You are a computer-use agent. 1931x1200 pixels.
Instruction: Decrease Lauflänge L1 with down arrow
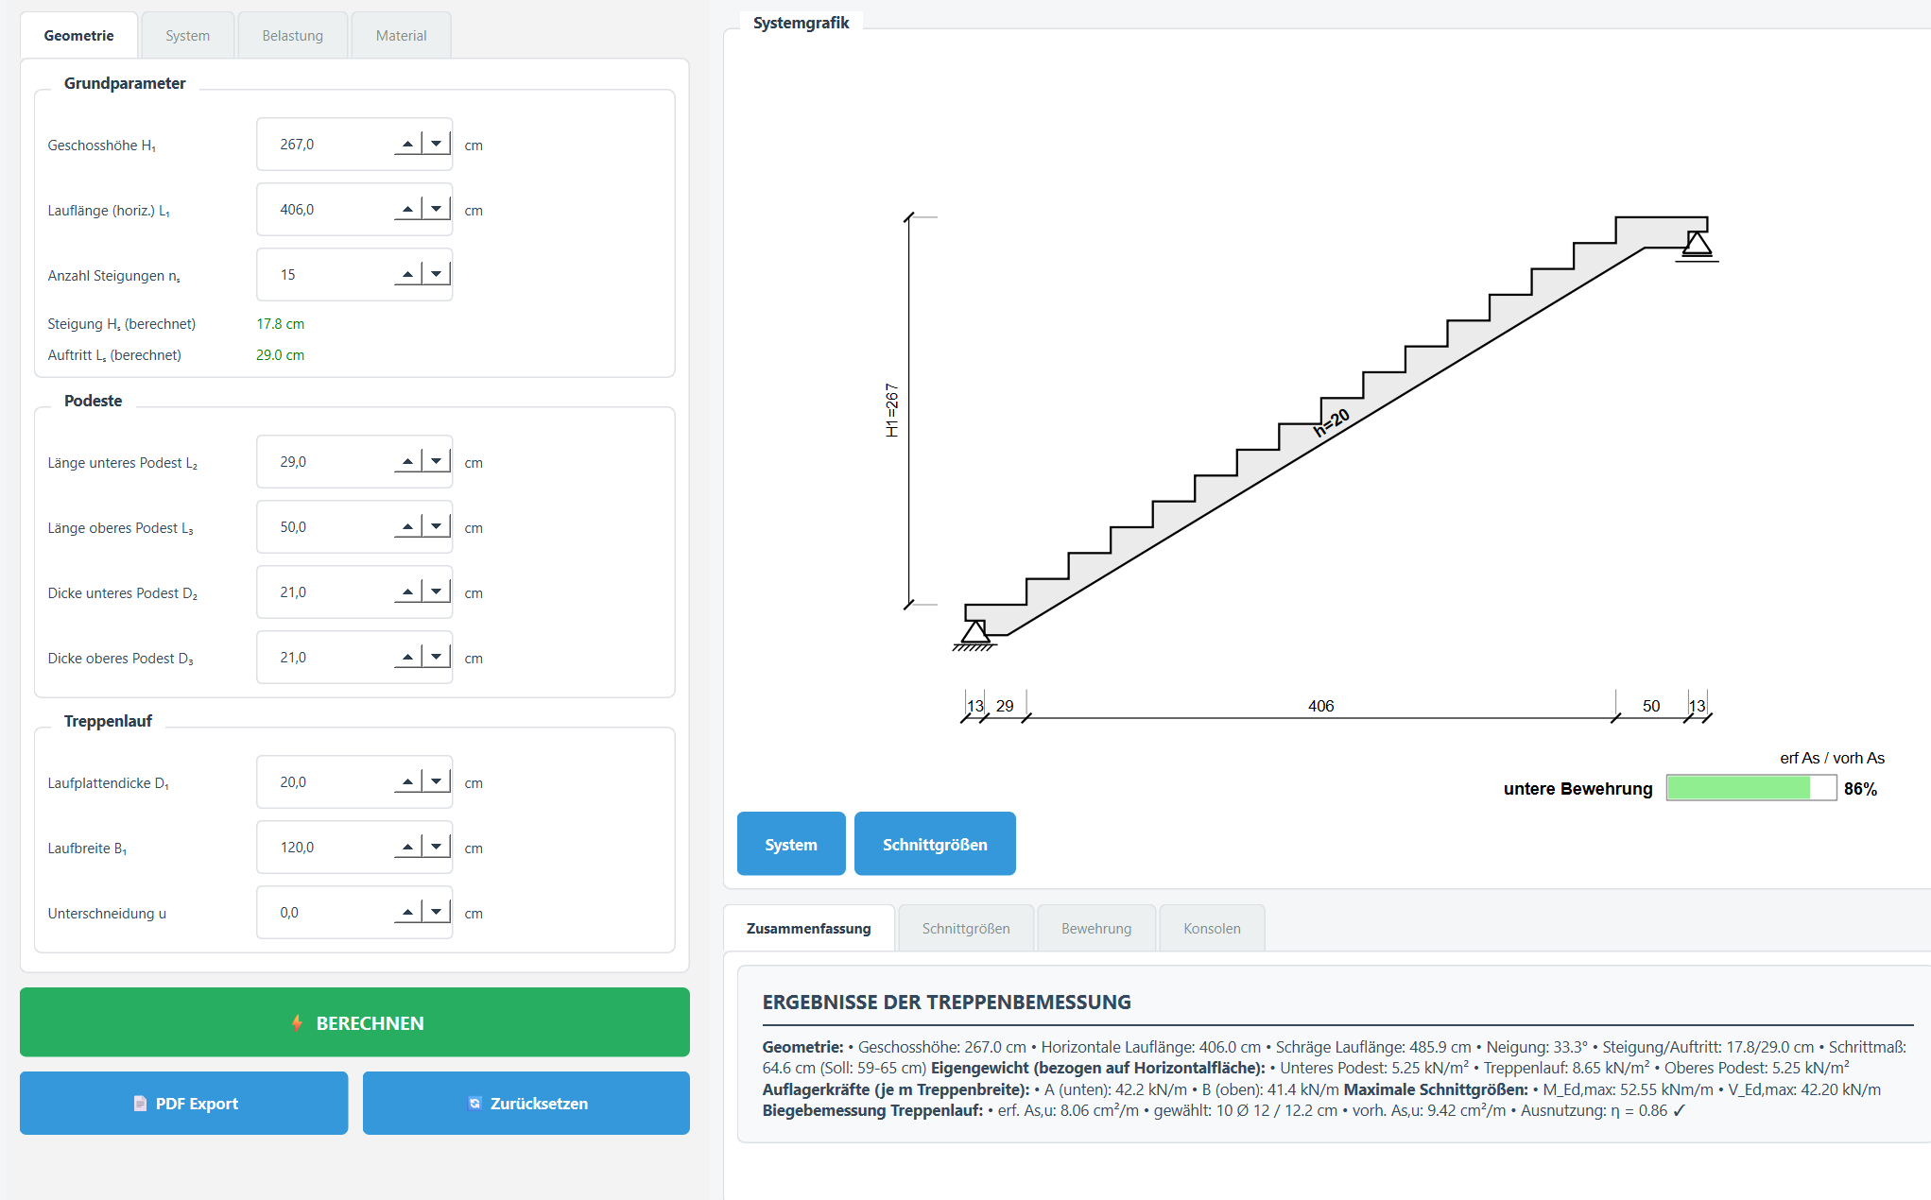(x=436, y=210)
